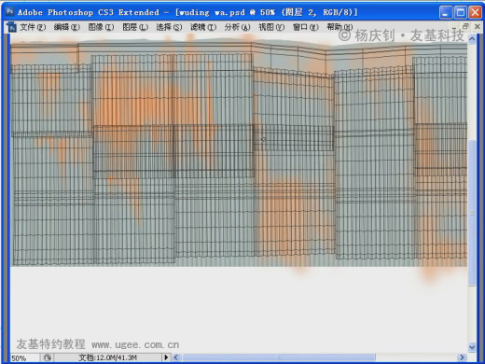Open the 滤镜 (Filter) menu
The height and width of the screenshot is (364, 485).
coord(203,27)
